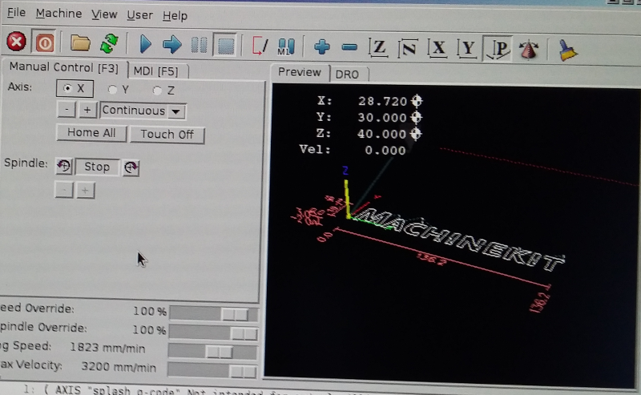Open Continuous jog increment dropdown
The image size is (641, 395).
point(143,111)
